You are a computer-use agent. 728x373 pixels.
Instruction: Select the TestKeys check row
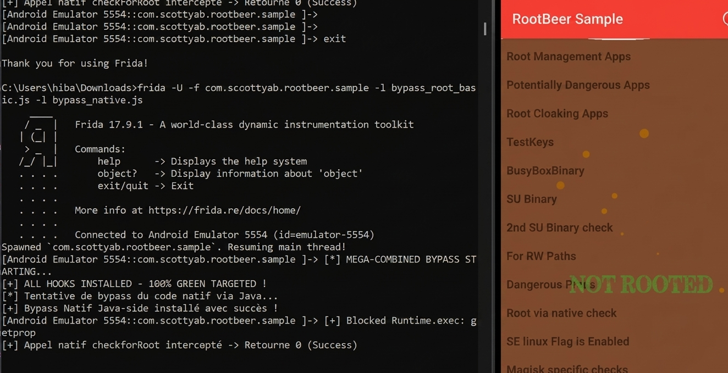point(614,142)
